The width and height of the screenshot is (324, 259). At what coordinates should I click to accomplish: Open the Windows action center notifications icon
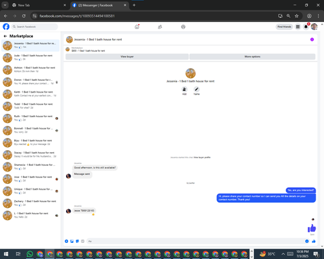316,254
